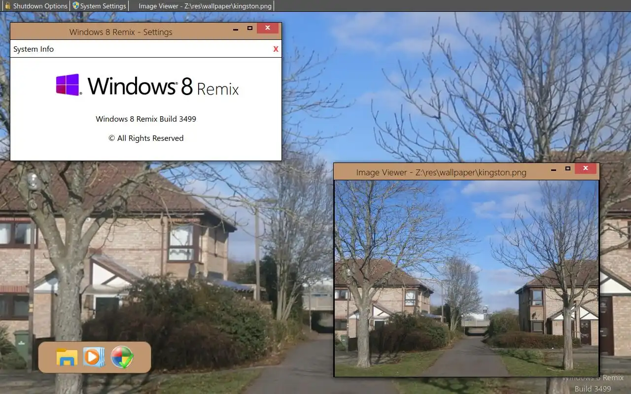The width and height of the screenshot is (631, 394).
Task: Close the Windows 8 Remix Settings window
Action: coord(268,28)
